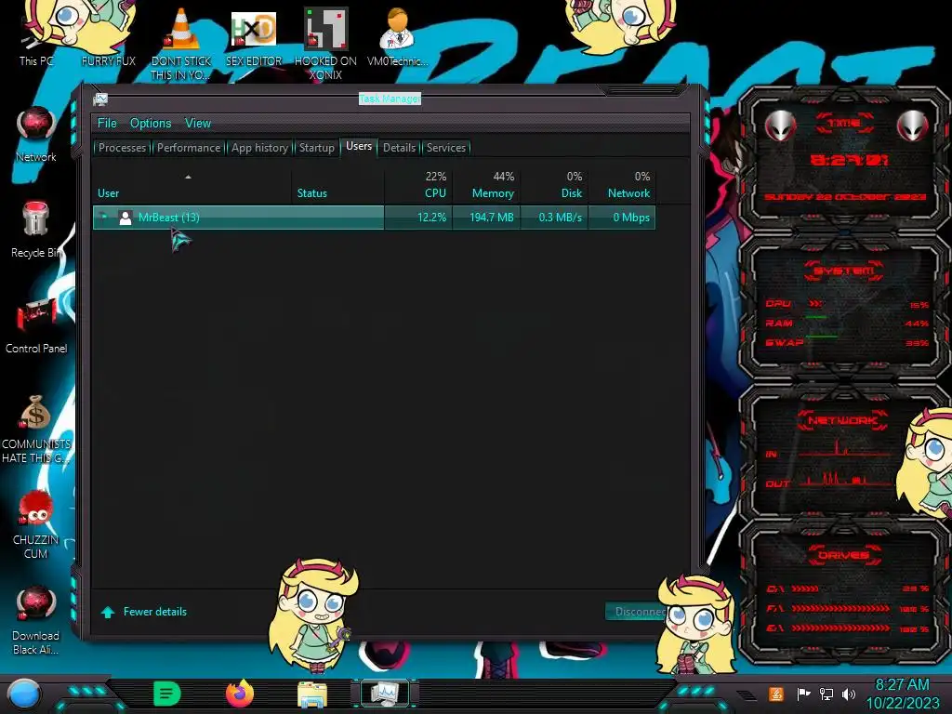This screenshot has height=714, width=952.
Task: Open the HxD hex editor shortcut
Action: tap(254, 36)
